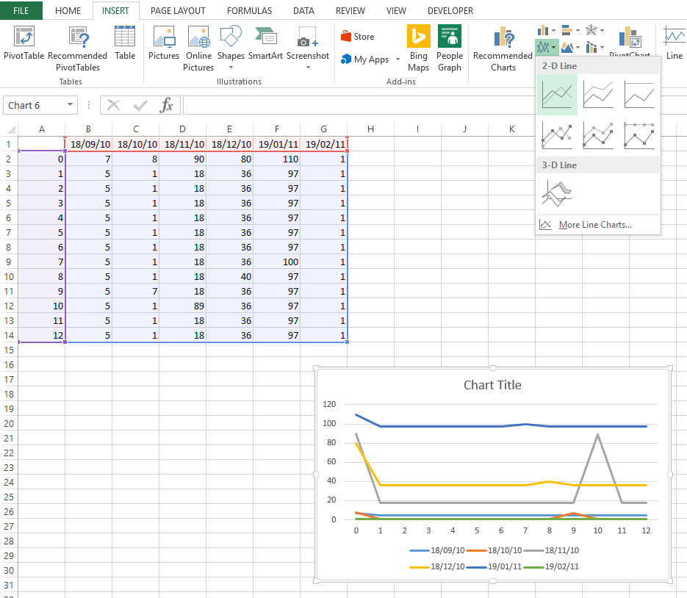
Task: Select the Stacked Line chart thumbnail
Action: [x=597, y=95]
